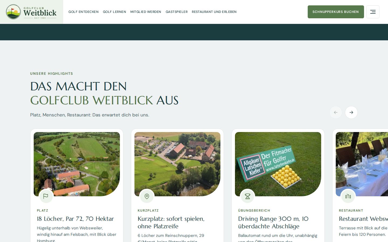Open restaurant table photo
Image resolution: width=388 pixels, height=242 pixels.
pos(362,164)
